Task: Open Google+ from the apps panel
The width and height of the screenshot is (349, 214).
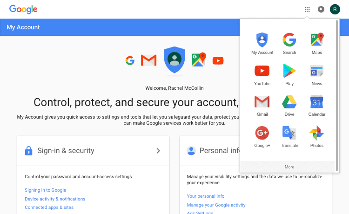Action: (262, 137)
